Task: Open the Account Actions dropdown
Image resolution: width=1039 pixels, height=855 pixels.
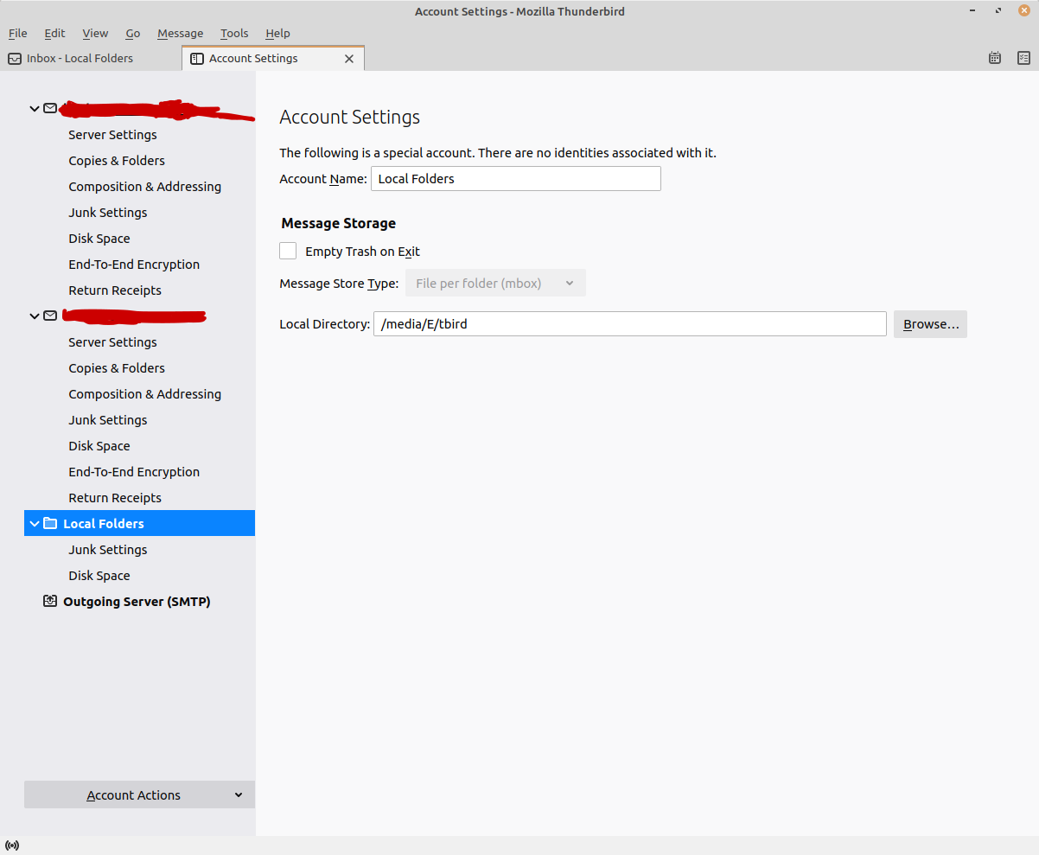Action: pos(139,794)
